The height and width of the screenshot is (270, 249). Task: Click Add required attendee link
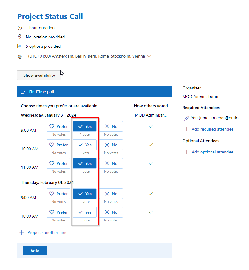click(212, 129)
